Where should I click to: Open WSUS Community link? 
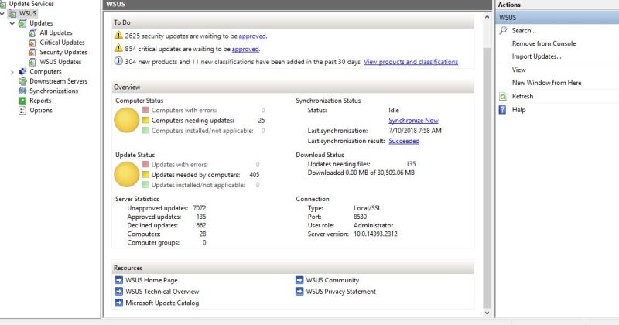click(333, 280)
